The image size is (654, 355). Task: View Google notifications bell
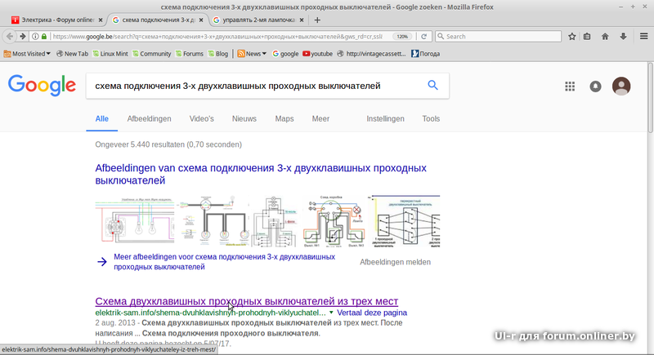tap(595, 87)
